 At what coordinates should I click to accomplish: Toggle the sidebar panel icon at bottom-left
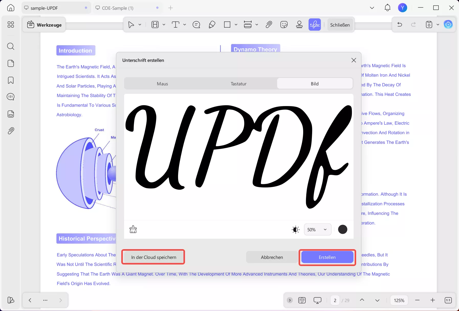[11, 300]
